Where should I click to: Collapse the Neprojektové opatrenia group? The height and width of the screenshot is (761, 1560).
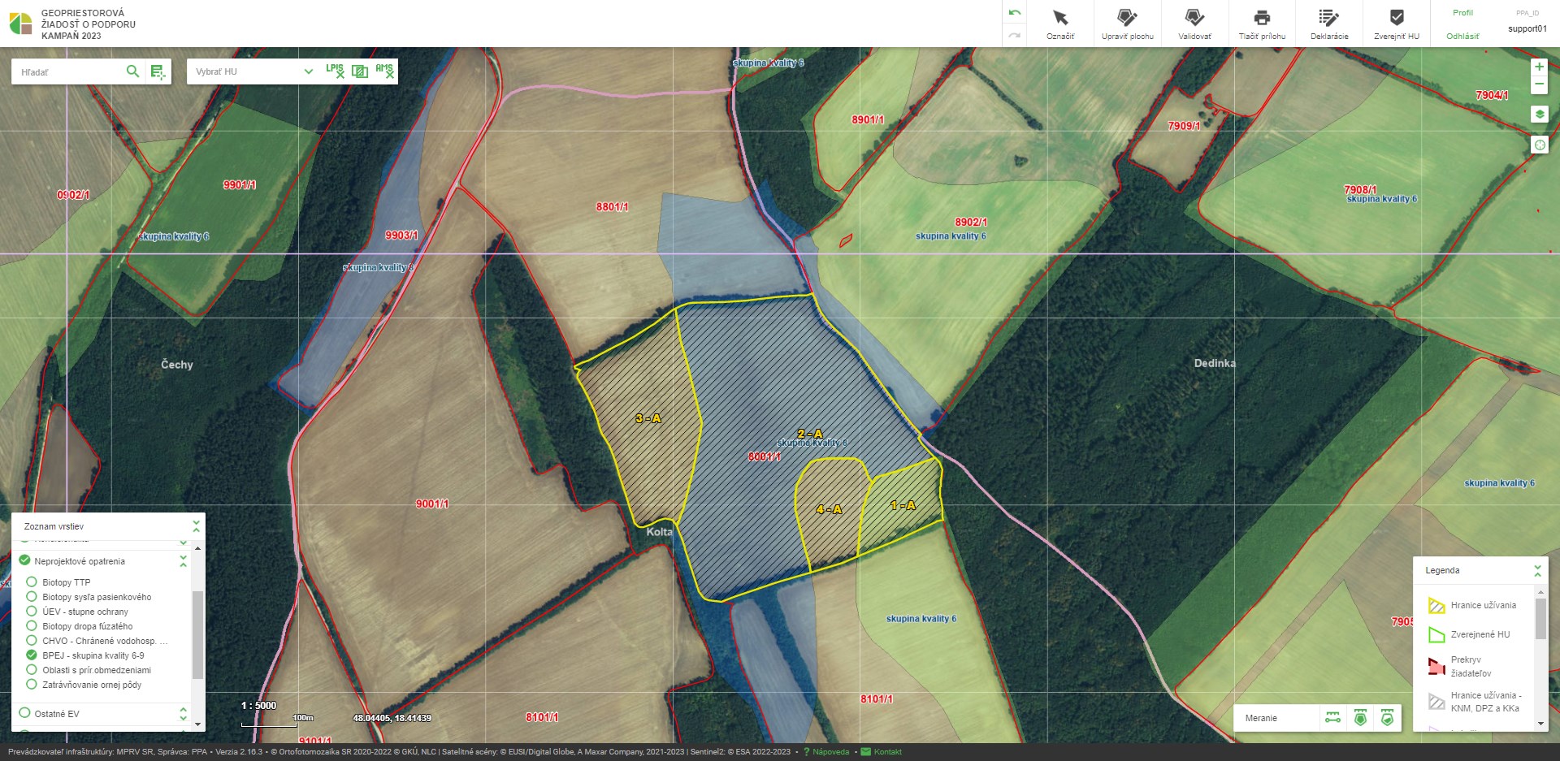pos(184,561)
